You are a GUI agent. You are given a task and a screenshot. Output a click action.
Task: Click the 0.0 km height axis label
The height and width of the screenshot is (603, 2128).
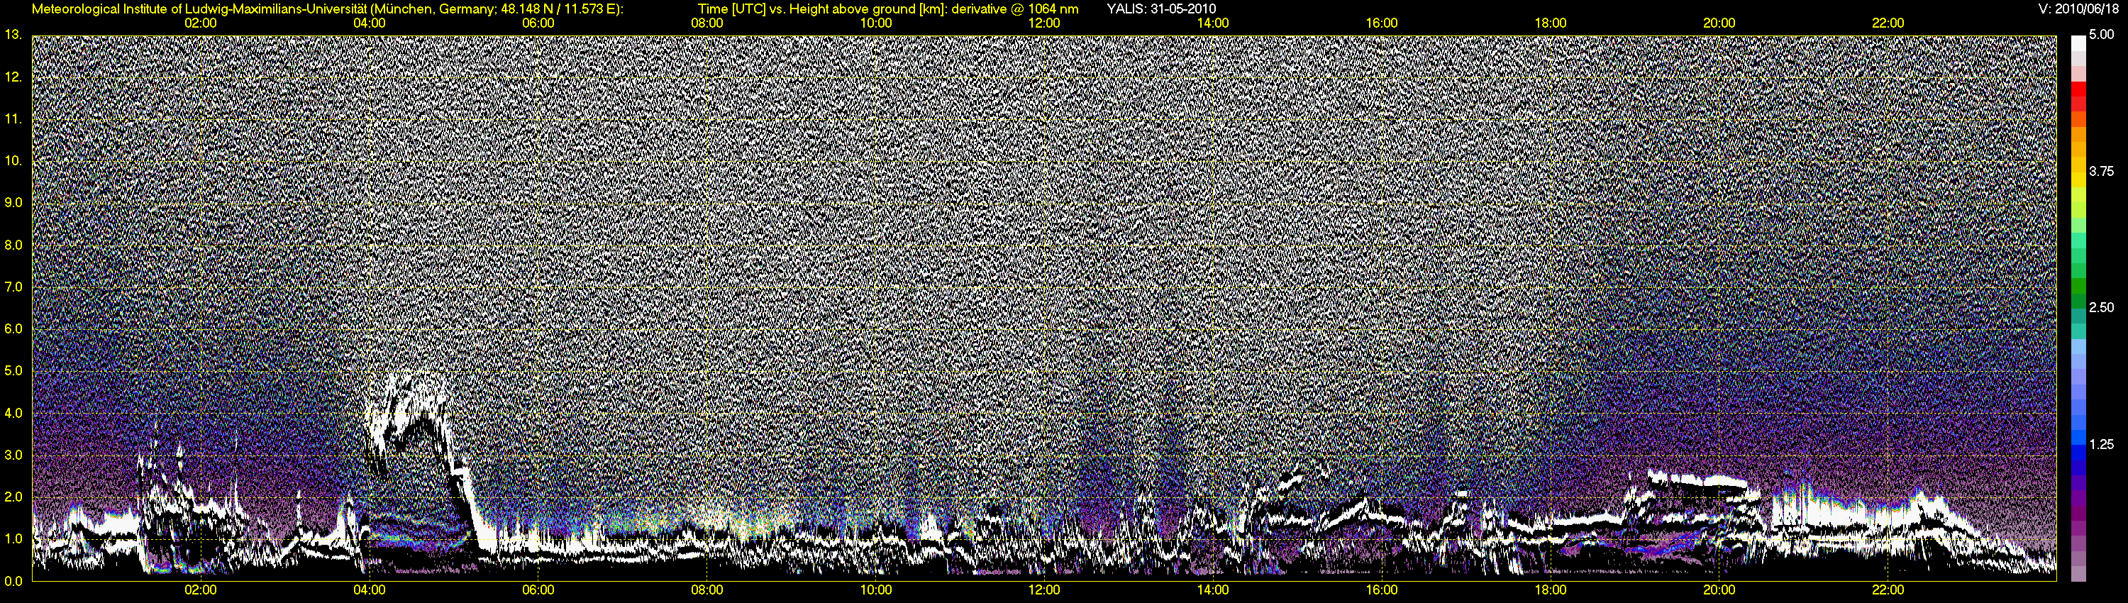click(13, 582)
